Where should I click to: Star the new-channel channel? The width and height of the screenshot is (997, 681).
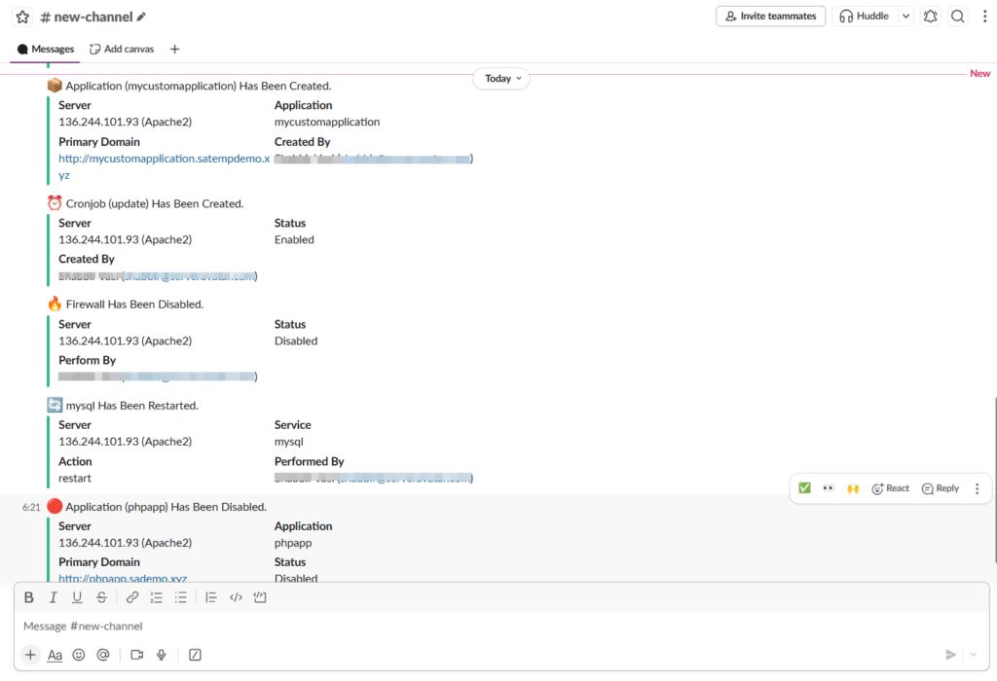click(x=22, y=16)
